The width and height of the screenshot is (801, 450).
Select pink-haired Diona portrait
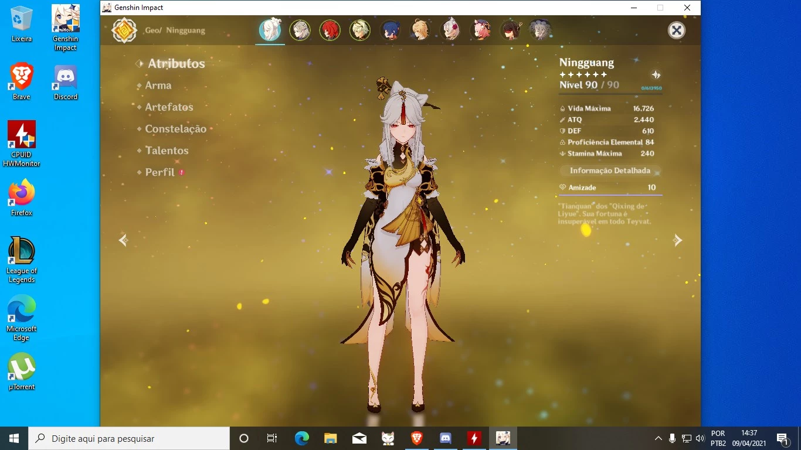point(481,30)
